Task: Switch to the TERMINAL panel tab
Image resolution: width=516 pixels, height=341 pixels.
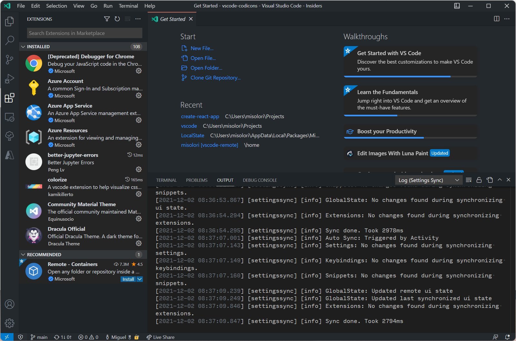Action: pos(166,180)
